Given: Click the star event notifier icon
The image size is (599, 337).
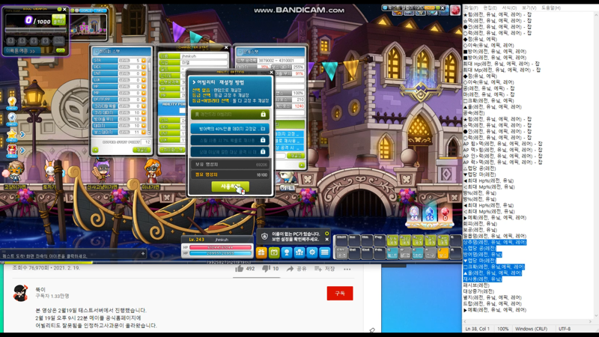Looking at the screenshot, I should pos(12,135).
